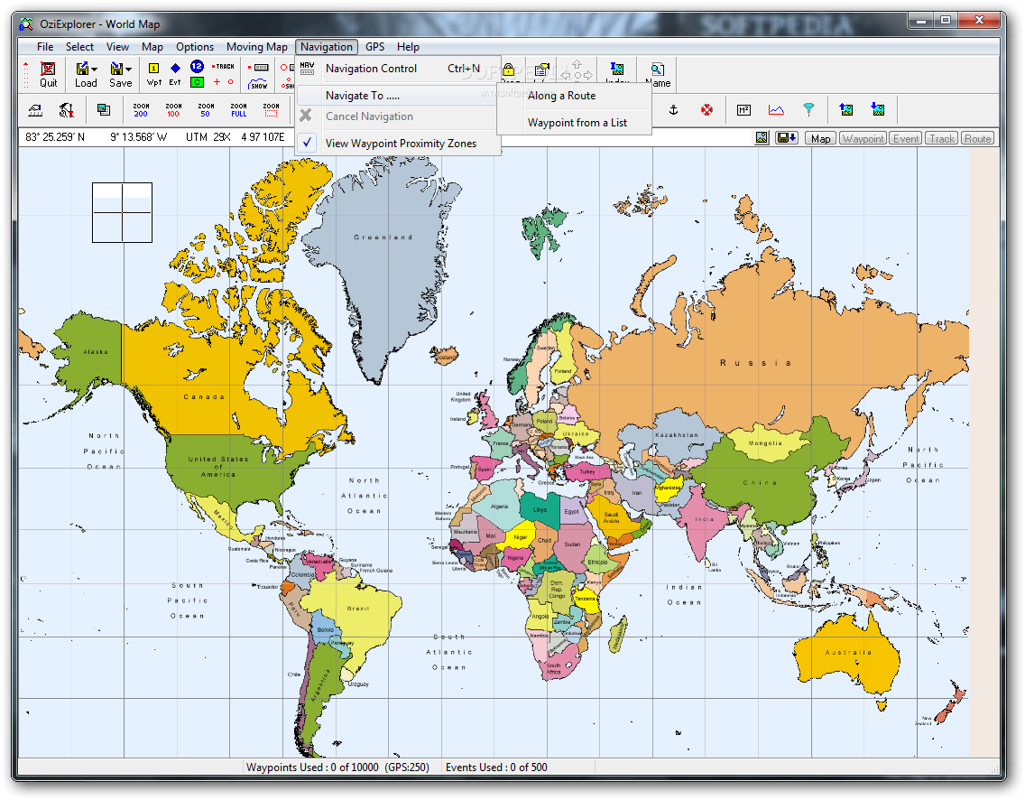Select the Evt event tool
The width and height of the screenshot is (1025, 800).
[x=175, y=74]
